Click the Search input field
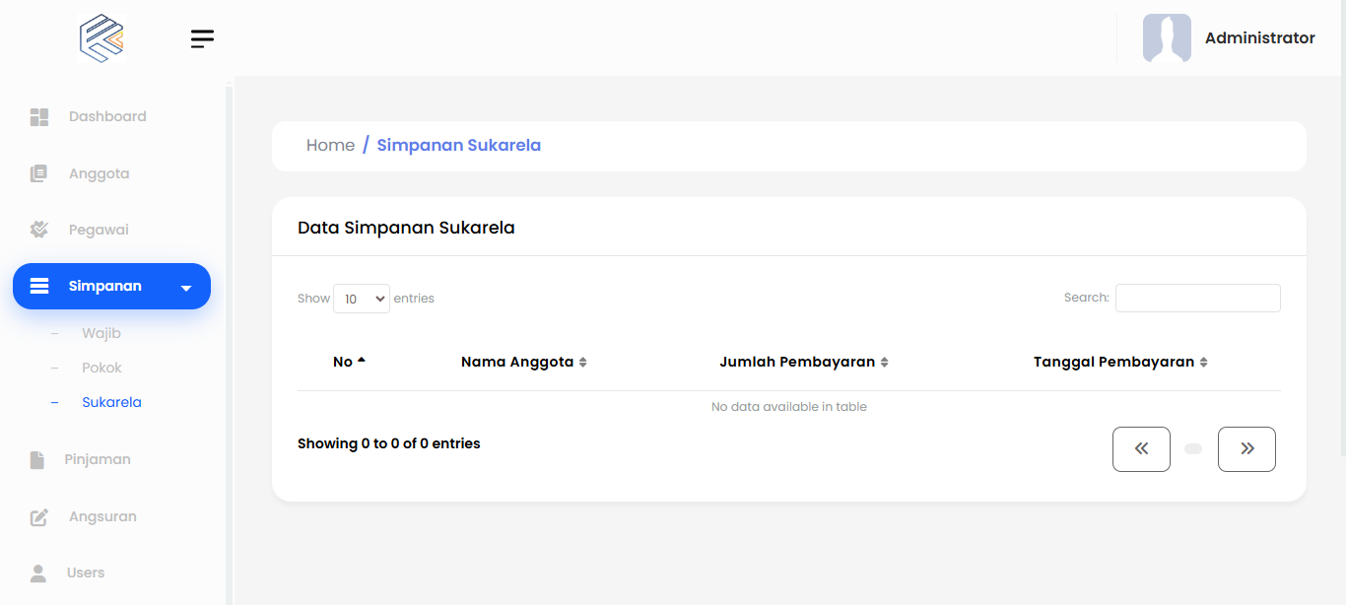This screenshot has height=605, width=1346. tap(1197, 298)
